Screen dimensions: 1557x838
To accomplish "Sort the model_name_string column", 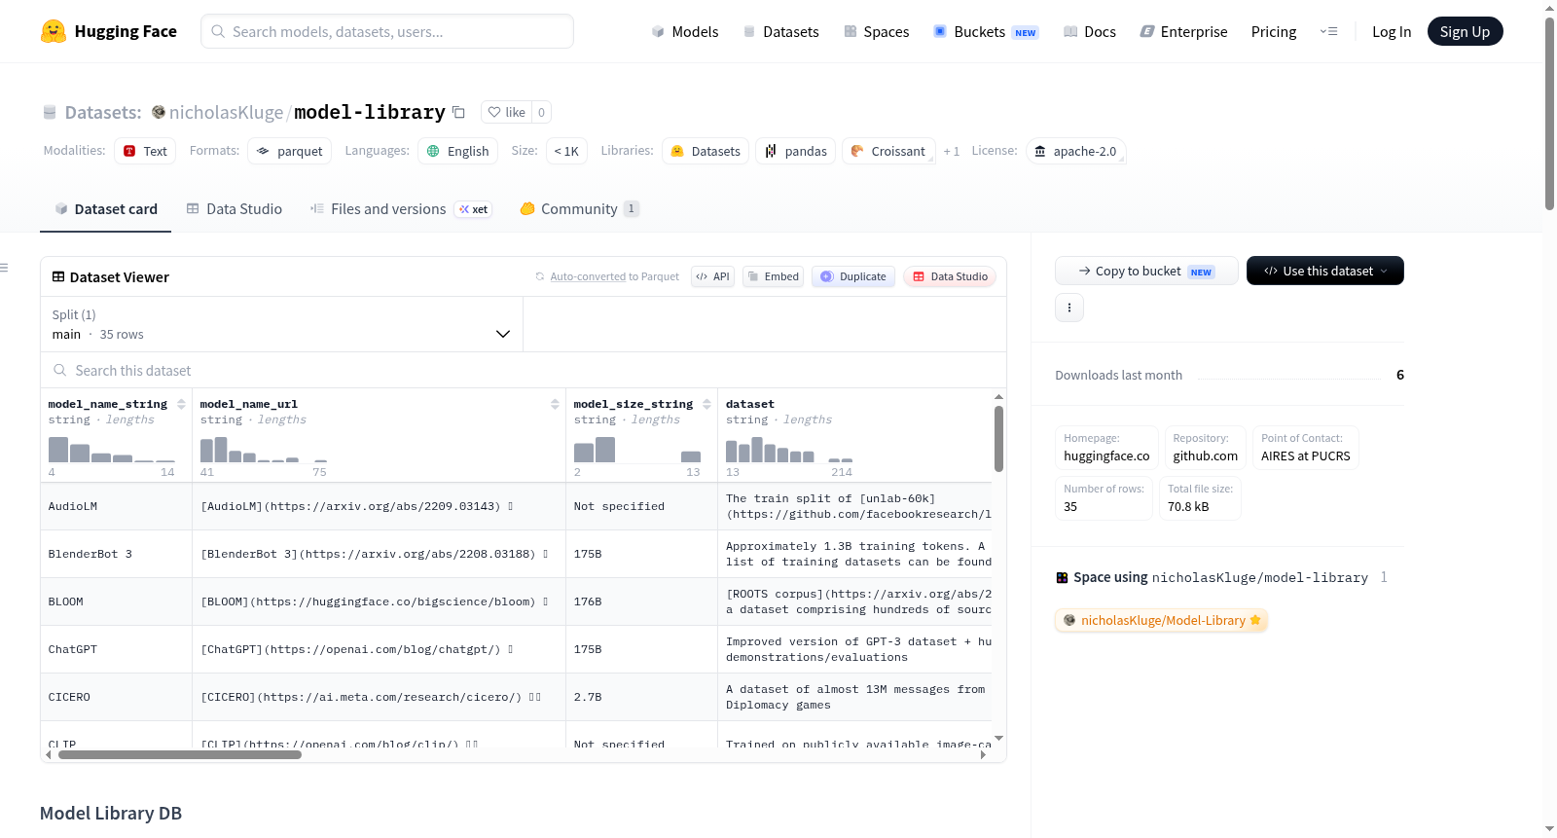I will (181, 404).
